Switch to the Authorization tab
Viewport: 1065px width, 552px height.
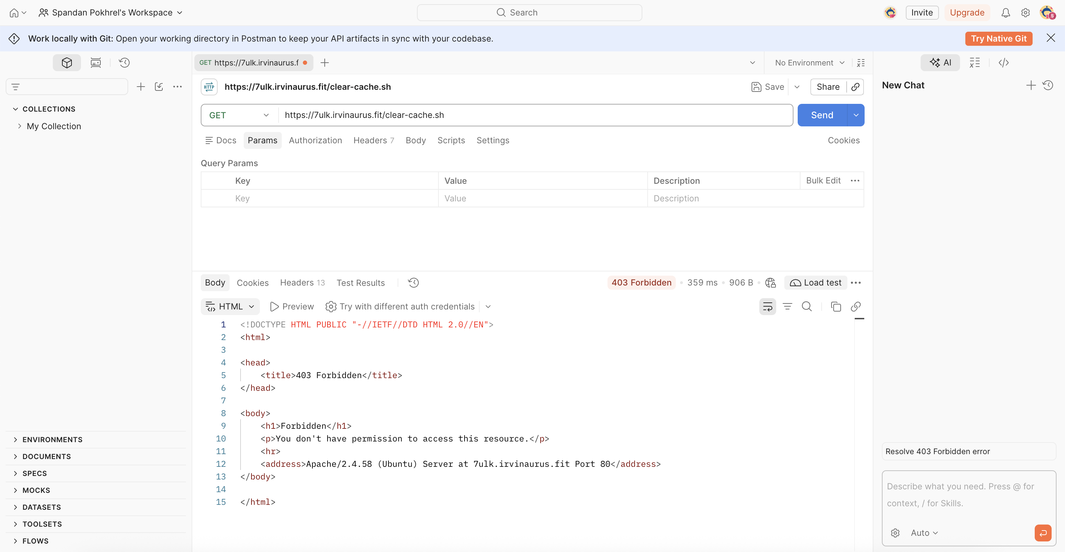pos(315,140)
